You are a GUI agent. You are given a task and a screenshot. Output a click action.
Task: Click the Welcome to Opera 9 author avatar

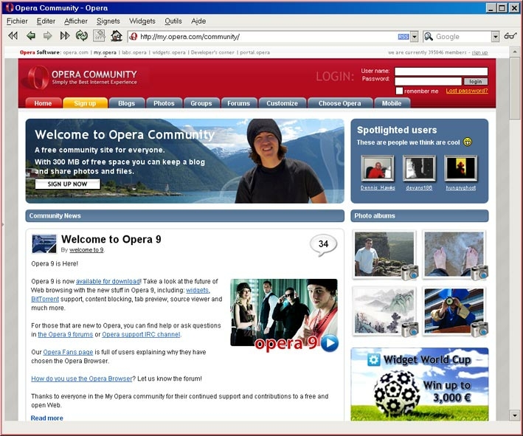pos(44,244)
